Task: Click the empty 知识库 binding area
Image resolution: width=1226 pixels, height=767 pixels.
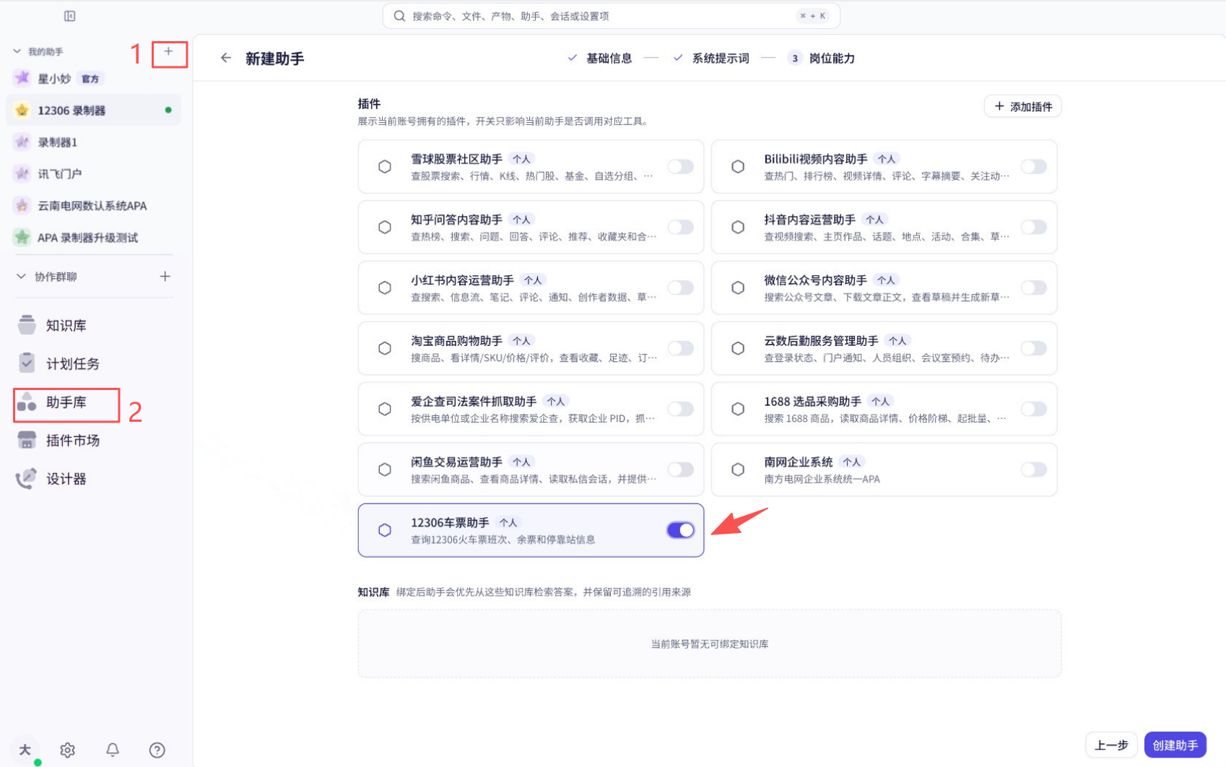Action: coord(709,643)
